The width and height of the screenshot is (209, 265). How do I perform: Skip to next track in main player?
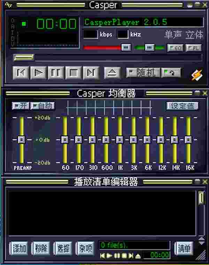coord(91,73)
